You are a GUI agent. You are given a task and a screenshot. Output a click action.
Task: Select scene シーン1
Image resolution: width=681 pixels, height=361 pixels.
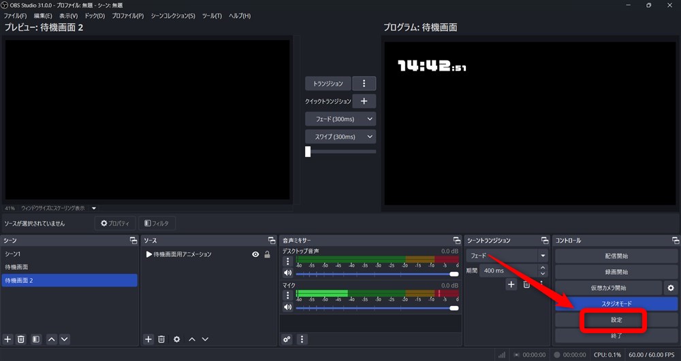pyautogui.click(x=69, y=254)
